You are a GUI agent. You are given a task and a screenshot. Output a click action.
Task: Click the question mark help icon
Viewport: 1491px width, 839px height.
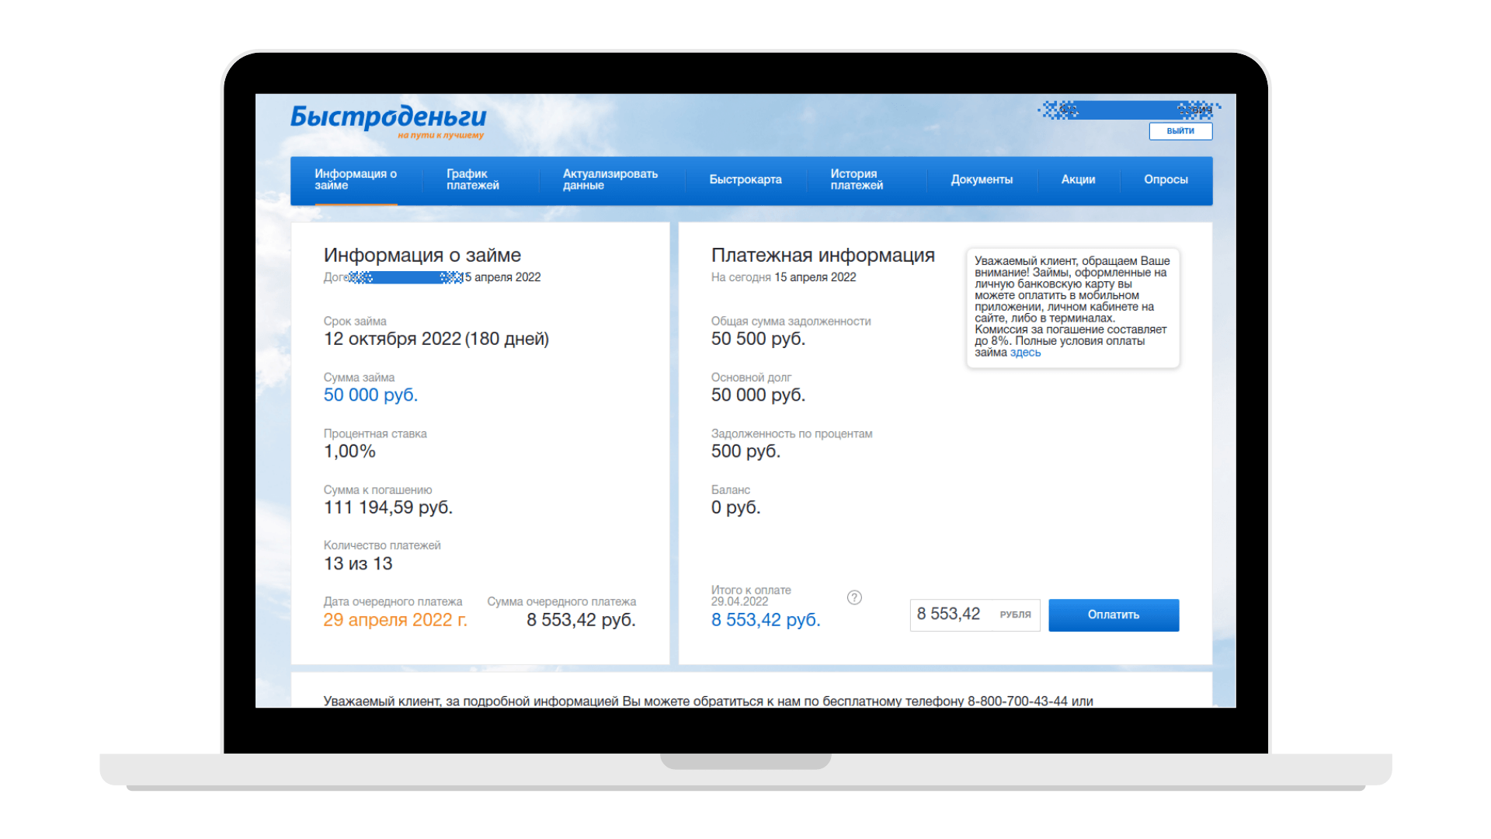pos(854,597)
